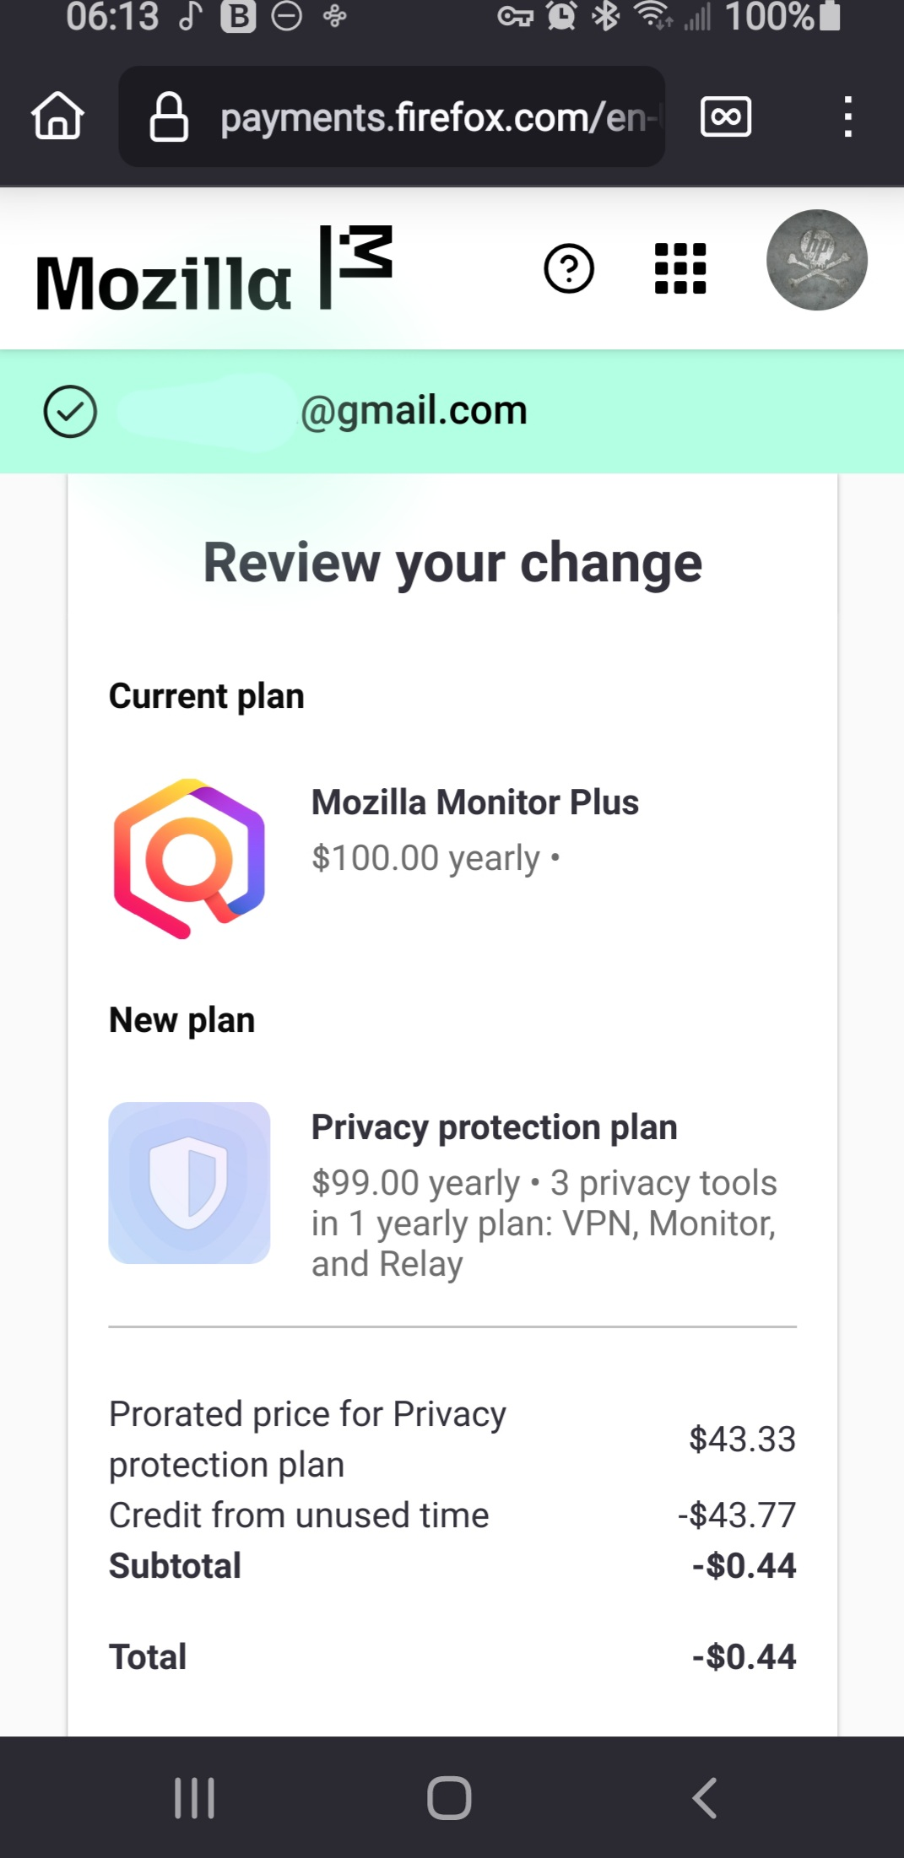Tap the Privacy protection plan shield icon

(189, 1182)
